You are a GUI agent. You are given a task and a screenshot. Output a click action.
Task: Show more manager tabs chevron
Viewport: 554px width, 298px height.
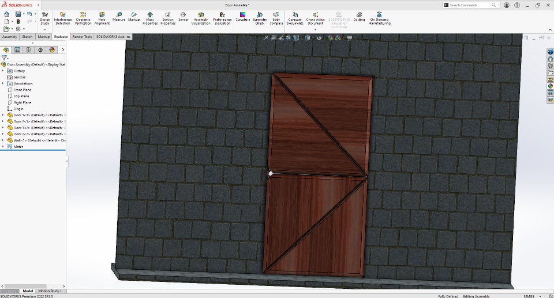(x=63, y=50)
